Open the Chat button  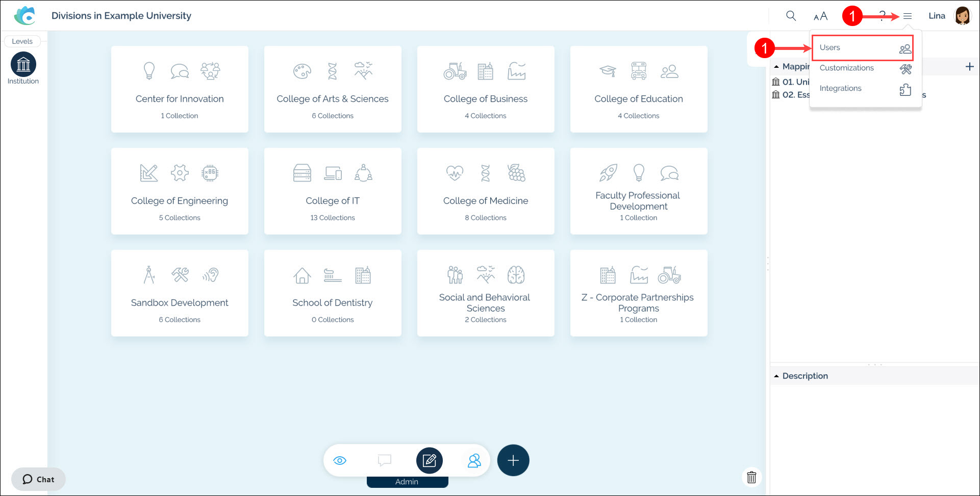point(38,479)
